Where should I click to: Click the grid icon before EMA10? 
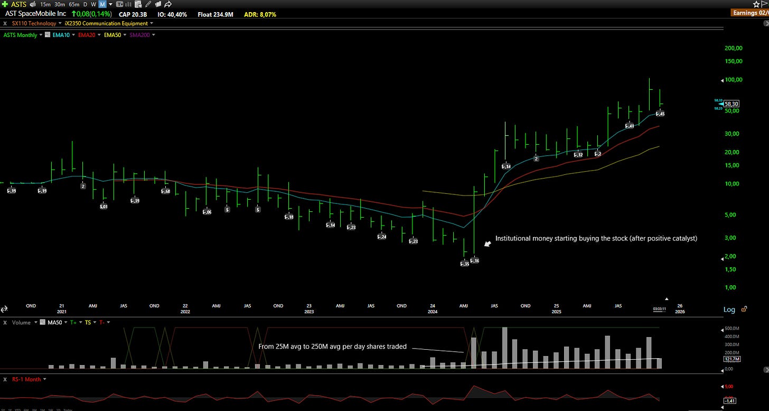pyautogui.click(x=48, y=35)
